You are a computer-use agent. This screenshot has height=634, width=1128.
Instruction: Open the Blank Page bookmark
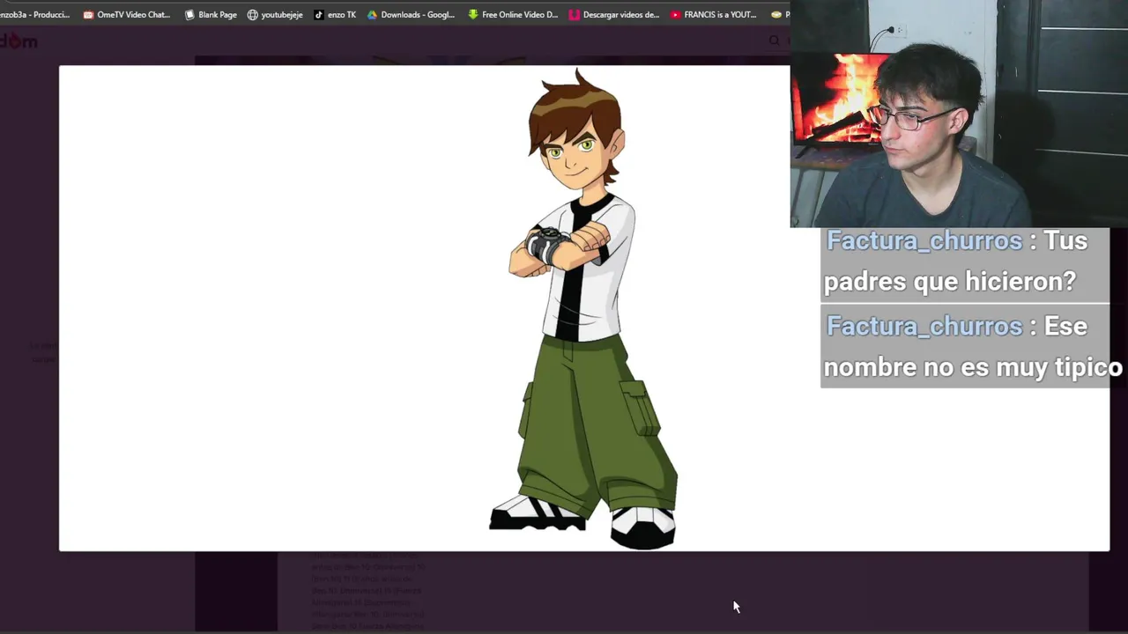point(210,14)
